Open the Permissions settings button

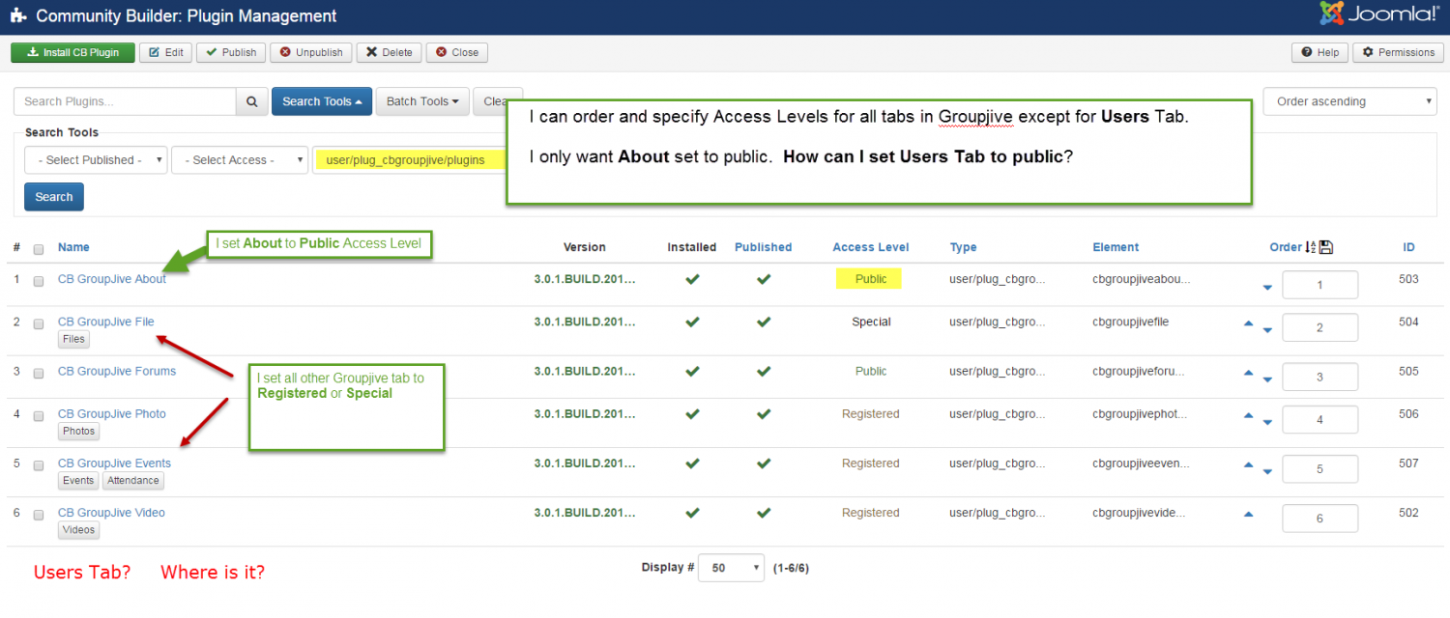click(x=1398, y=52)
